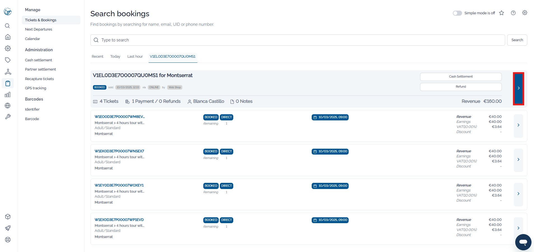Viewport: 534px width, 252px height.
Task: Open ticket link W1EO0D3E7P00007WM8EV
Action: [x=120, y=117]
